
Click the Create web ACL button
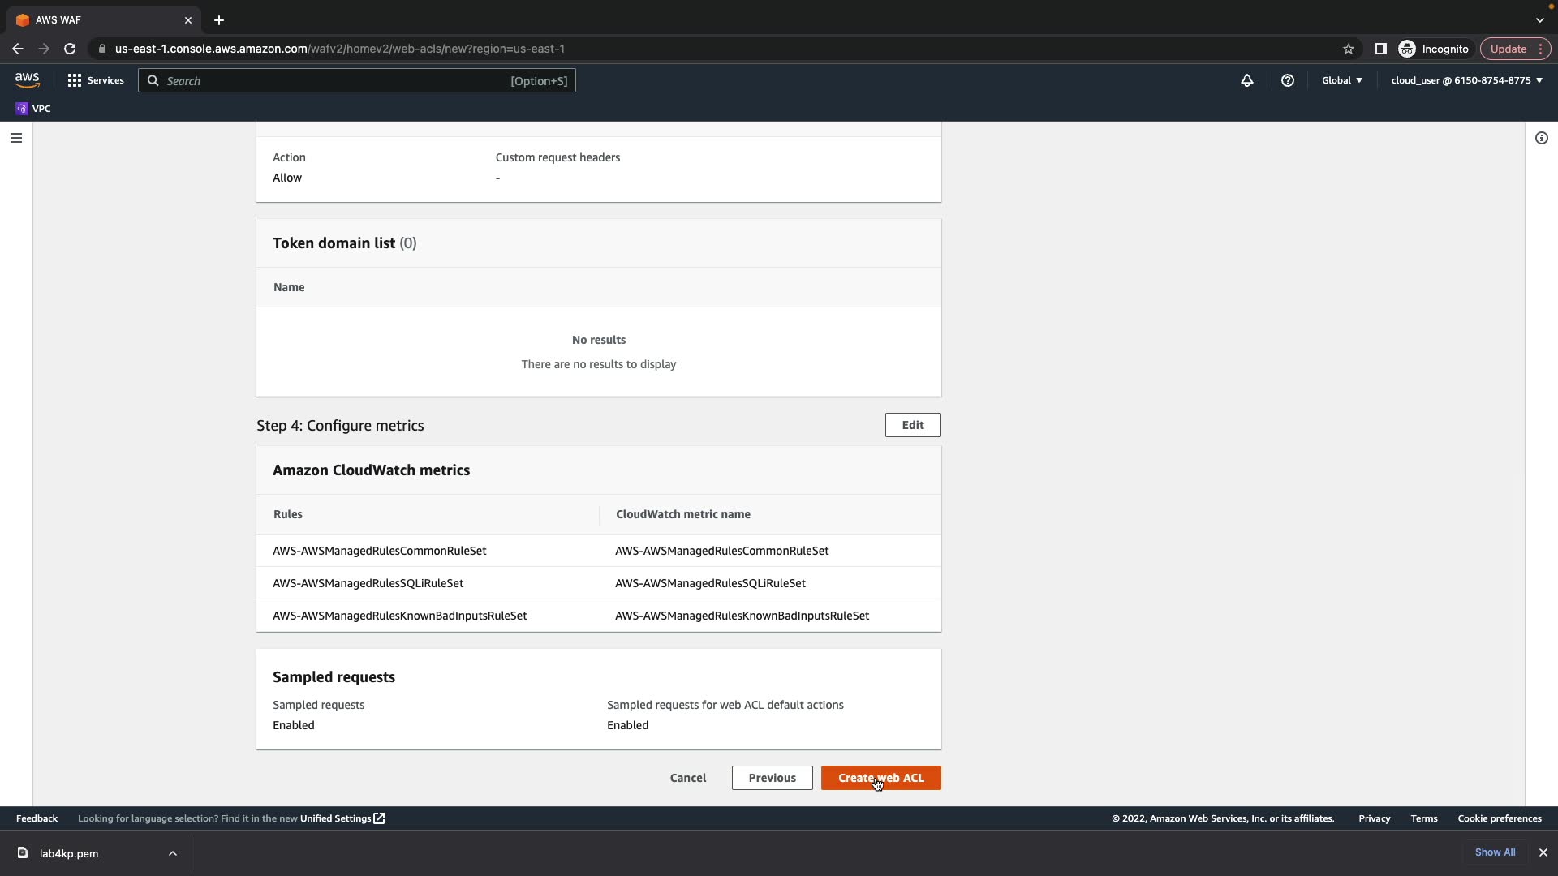pyautogui.click(x=880, y=778)
